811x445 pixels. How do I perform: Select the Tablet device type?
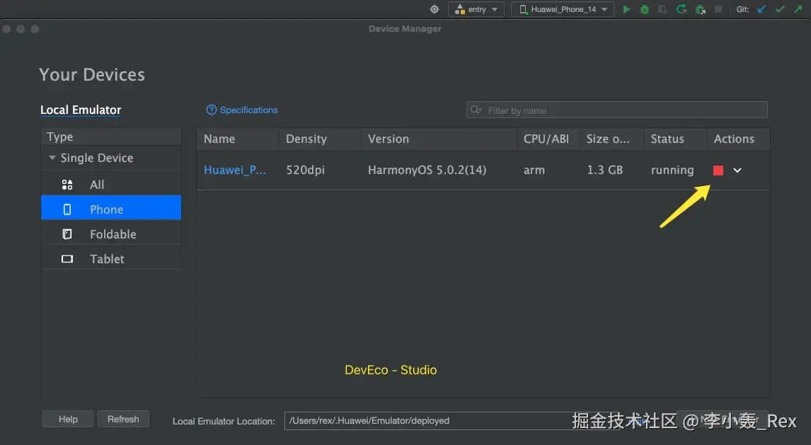111,259
